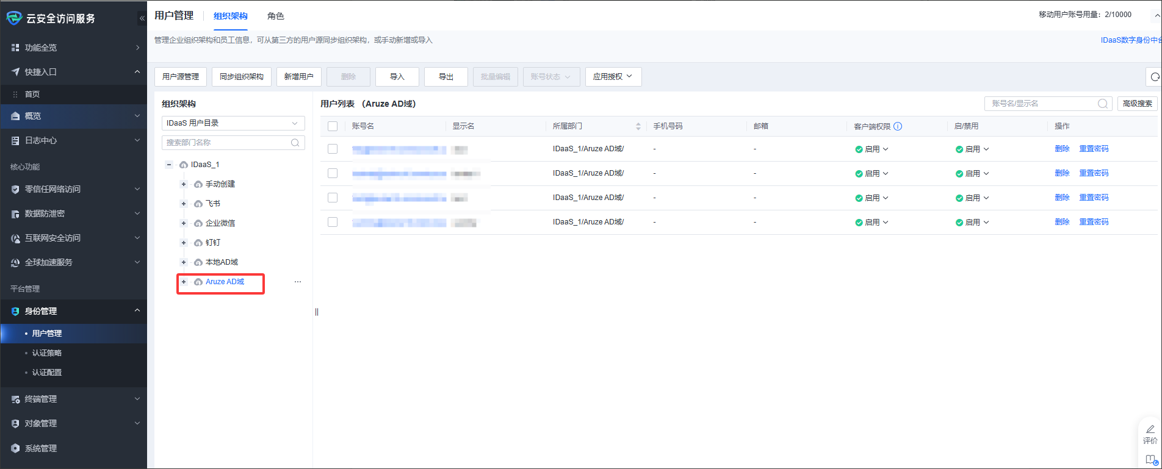Select all users with the header checkbox
The width and height of the screenshot is (1162, 469).
[x=333, y=126]
